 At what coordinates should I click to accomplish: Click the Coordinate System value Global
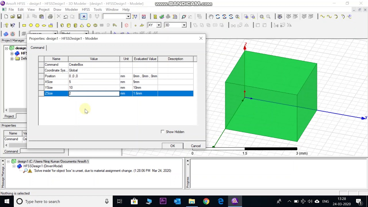coord(94,70)
